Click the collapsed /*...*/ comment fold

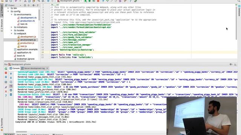[x=55, y=5]
